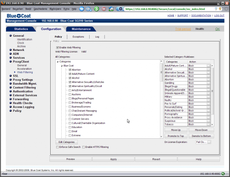Switch to the Statistics tab
The height and width of the screenshot is (177, 230).
pyautogui.click(x=21, y=29)
